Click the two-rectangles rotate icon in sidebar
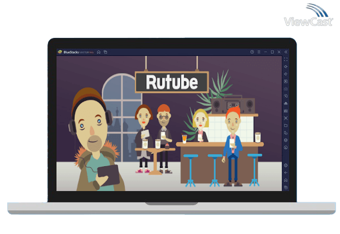Viewport: 340px width, 234px height. [286, 133]
